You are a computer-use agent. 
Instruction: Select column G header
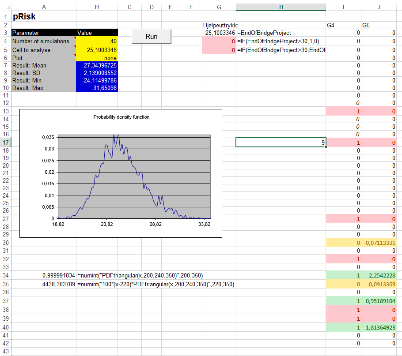click(219, 7)
